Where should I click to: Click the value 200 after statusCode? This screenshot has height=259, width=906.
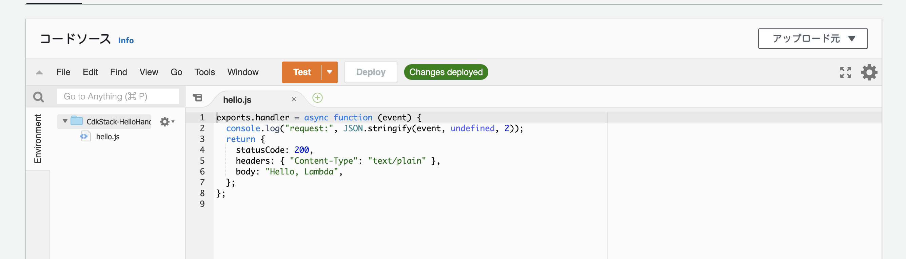[301, 150]
